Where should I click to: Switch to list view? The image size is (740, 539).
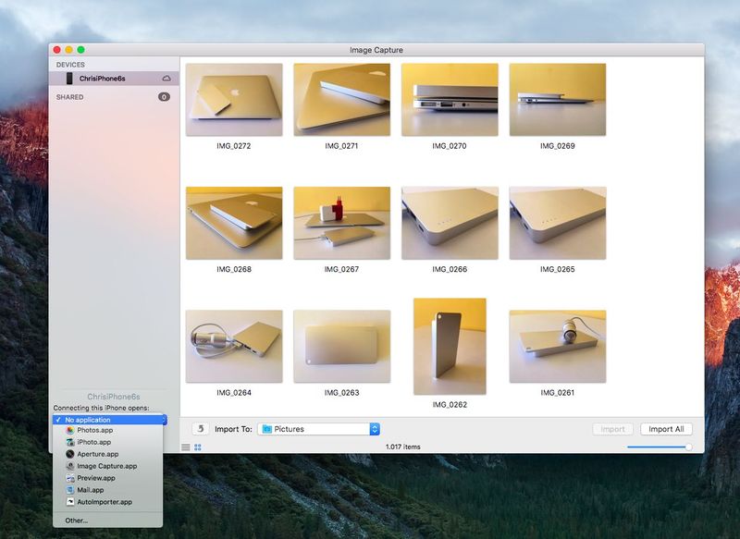[x=186, y=447]
